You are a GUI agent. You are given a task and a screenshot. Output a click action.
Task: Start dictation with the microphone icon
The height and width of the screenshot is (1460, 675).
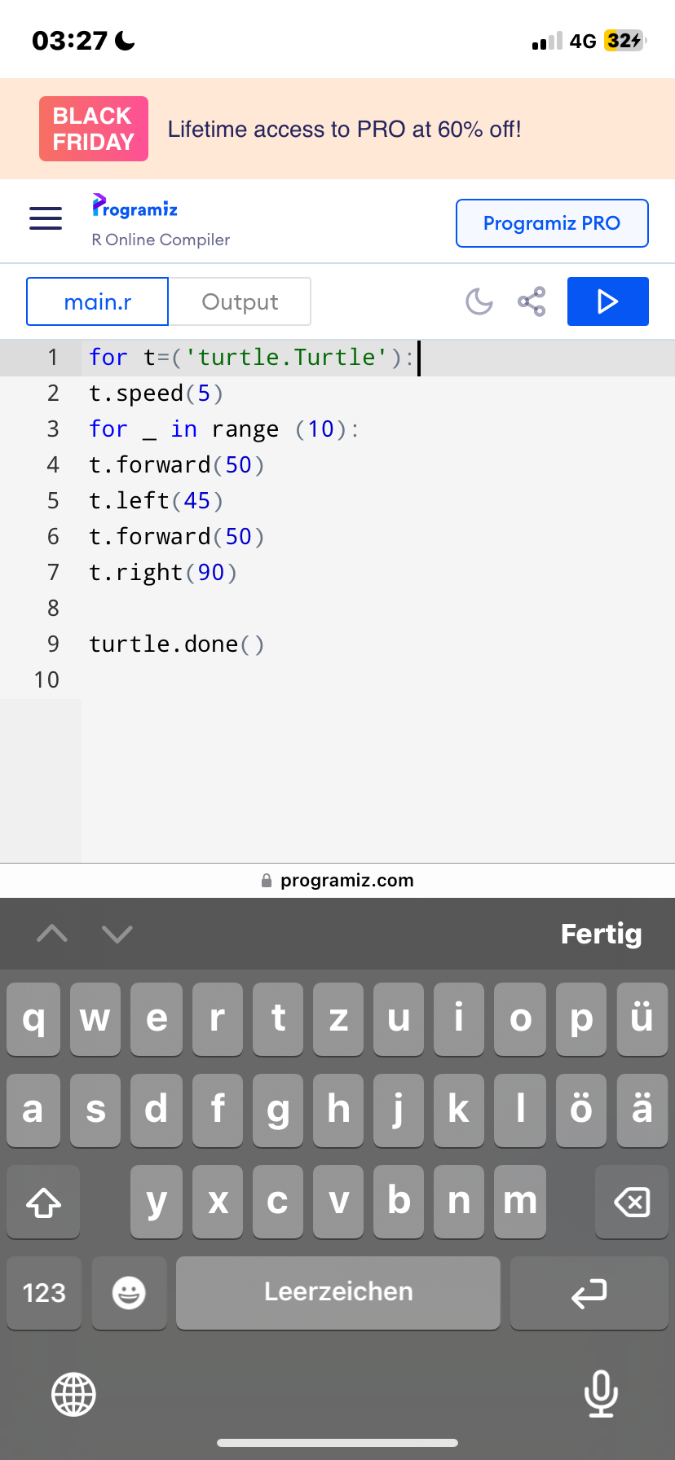click(x=601, y=1394)
